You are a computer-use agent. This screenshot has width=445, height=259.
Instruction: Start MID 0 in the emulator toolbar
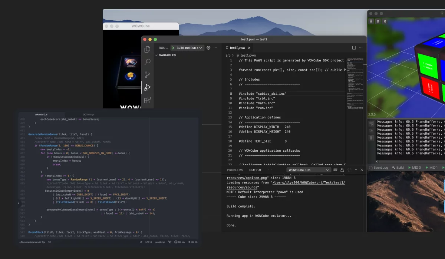coord(414,168)
